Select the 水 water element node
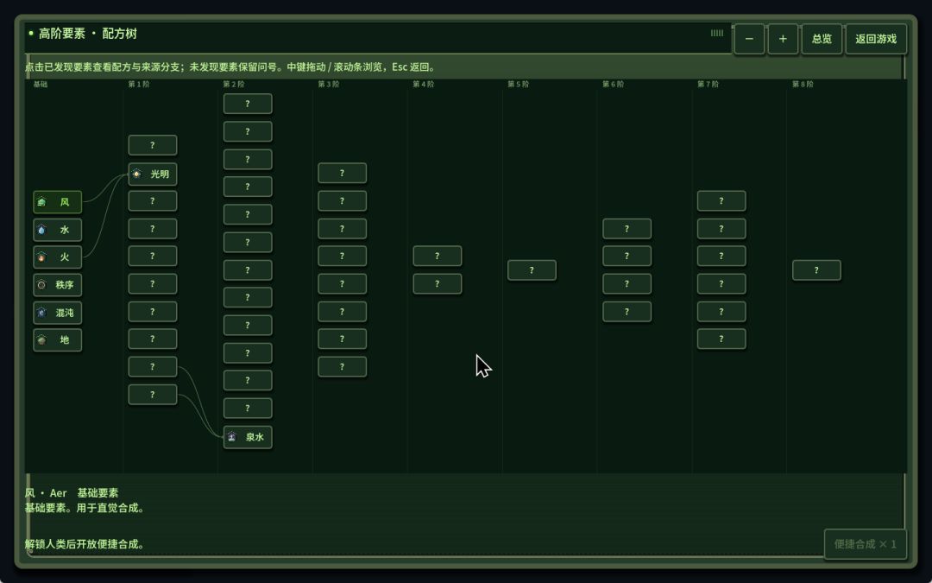 pos(58,230)
